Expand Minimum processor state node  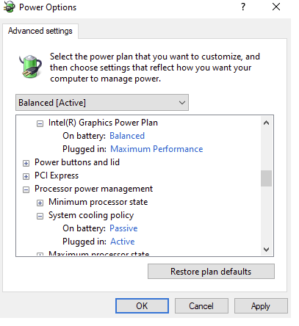[40, 203]
